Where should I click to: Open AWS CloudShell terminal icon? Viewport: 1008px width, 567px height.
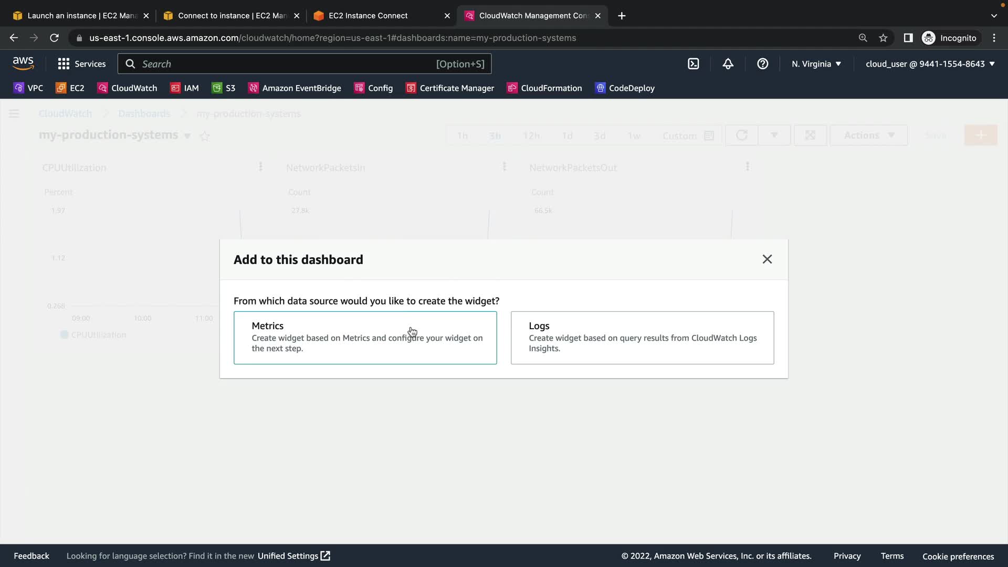pyautogui.click(x=693, y=64)
